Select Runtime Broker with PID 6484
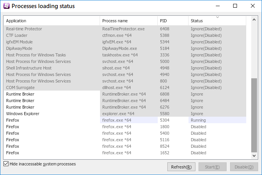Viewport: 262px width, 175px height. pos(125,101)
